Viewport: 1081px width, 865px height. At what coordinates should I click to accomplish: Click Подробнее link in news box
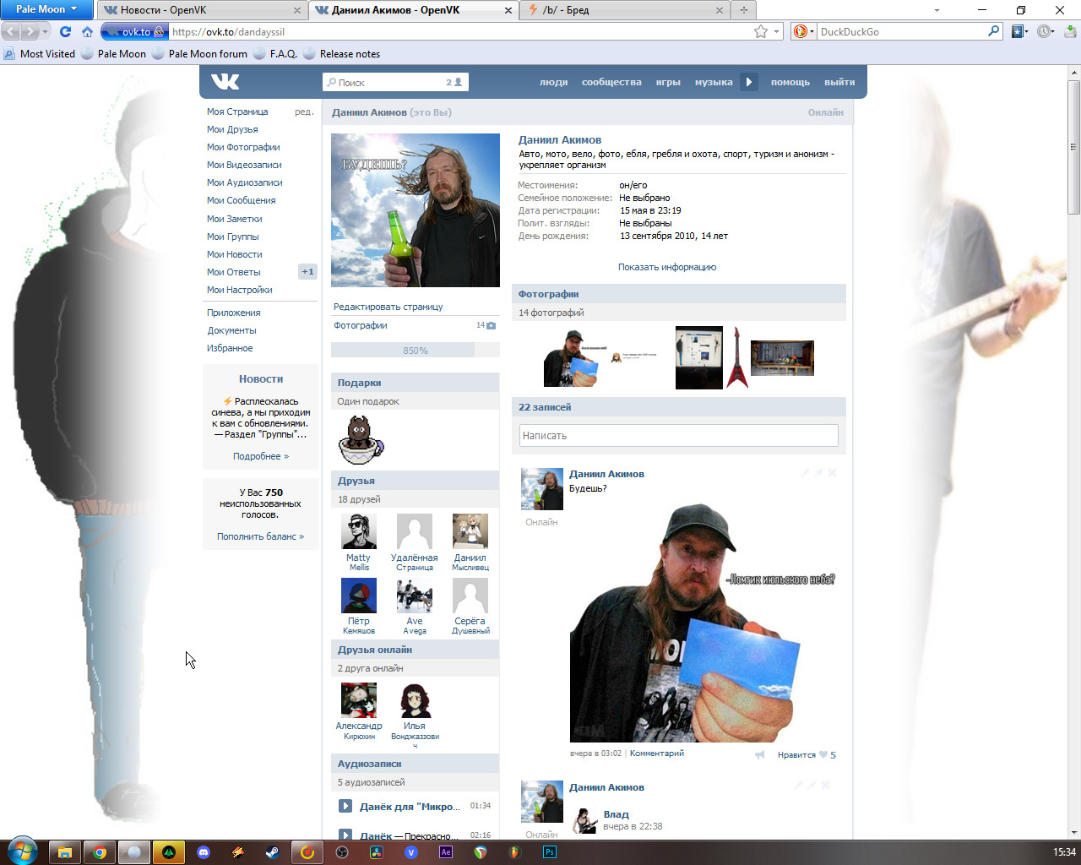coord(261,456)
